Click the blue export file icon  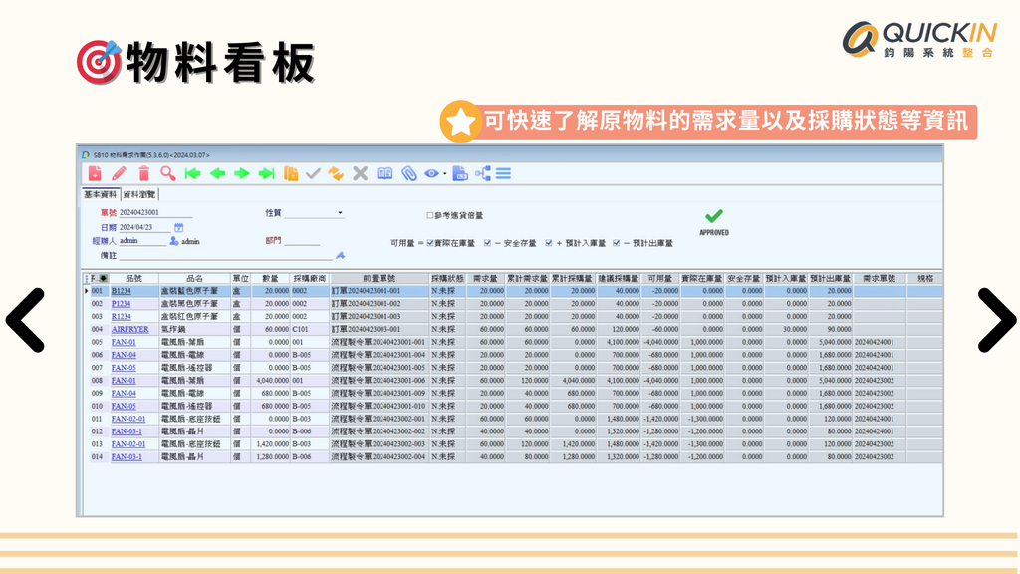460,173
